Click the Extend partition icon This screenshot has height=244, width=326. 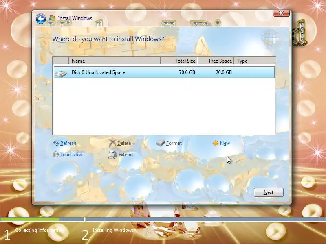pyautogui.click(x=112, y=155)
